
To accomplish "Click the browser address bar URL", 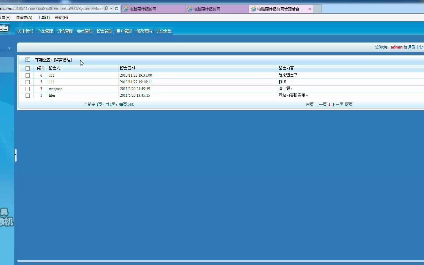I will point(51,9).
